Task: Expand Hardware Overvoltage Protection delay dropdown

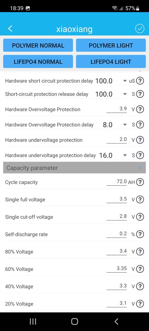Action: [125, 125]
